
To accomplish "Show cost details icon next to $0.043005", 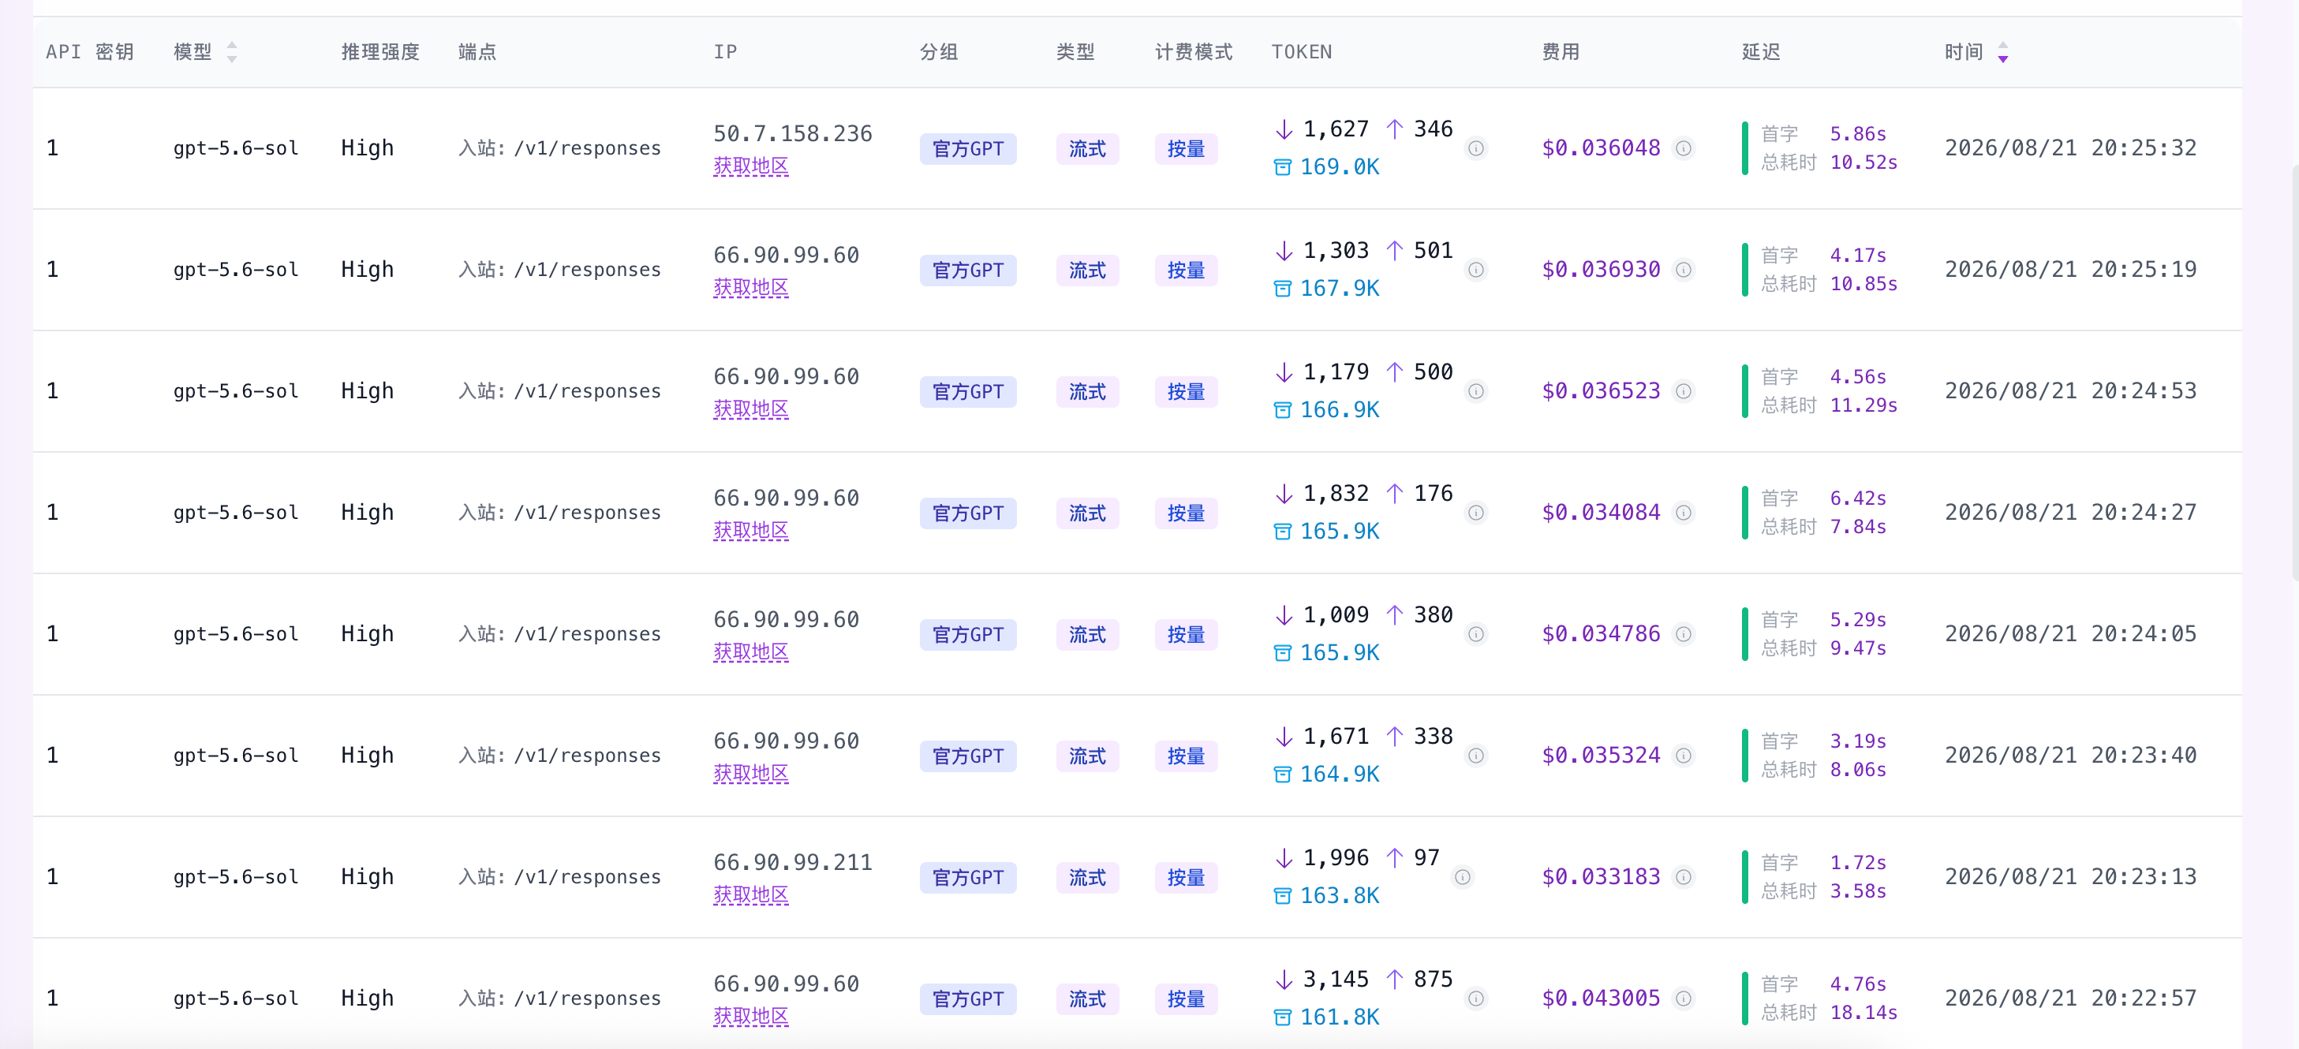I will 1683,997.
